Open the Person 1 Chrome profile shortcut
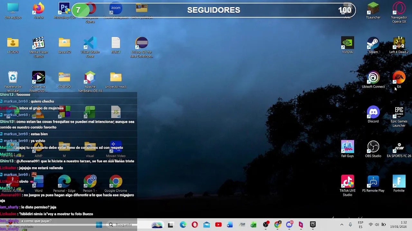 (90, 184)
